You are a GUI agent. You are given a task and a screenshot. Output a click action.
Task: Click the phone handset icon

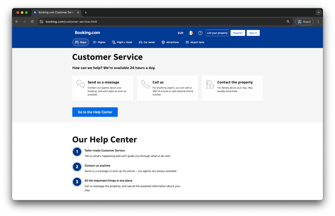click(145, 84)
